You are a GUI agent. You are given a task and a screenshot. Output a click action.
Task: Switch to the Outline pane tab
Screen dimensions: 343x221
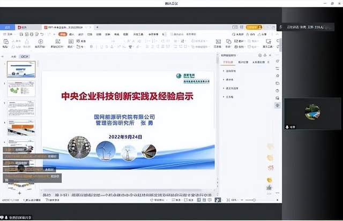click(13, 57)
